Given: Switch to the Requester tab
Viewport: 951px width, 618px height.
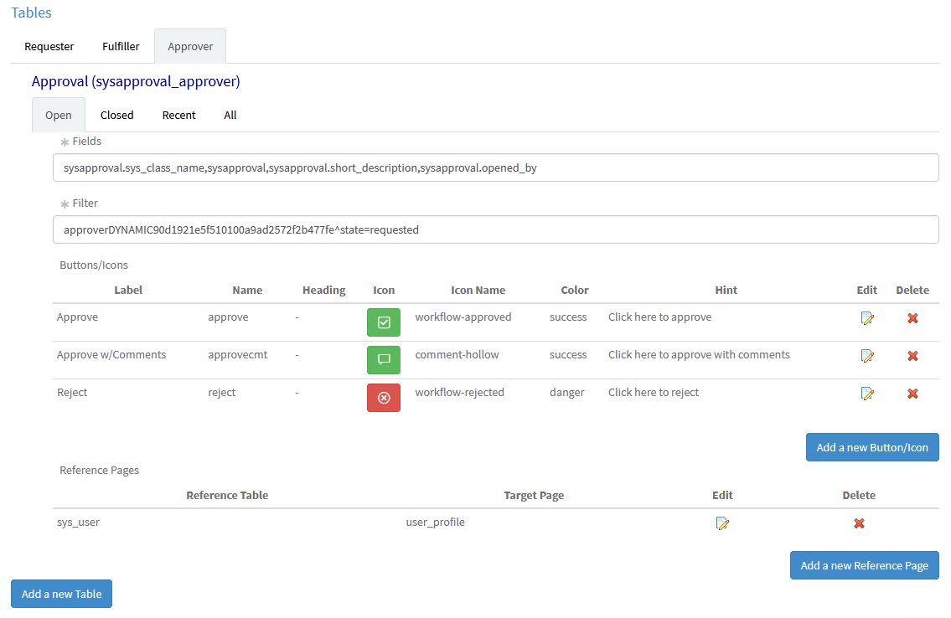Looking at the screenshot, I should click(x=49, y=46).
